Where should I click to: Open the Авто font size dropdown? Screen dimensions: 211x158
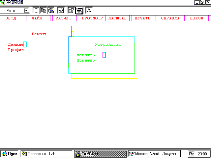pos(26,11)
